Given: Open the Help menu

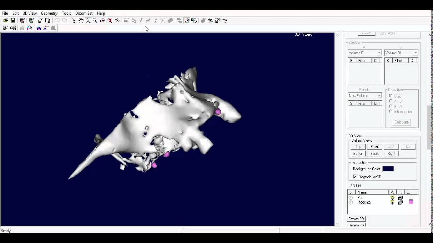Looking at the screenshot, I should 101,13.
